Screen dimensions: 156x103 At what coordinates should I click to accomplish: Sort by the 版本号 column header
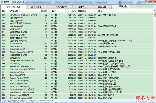pos(43,11)
